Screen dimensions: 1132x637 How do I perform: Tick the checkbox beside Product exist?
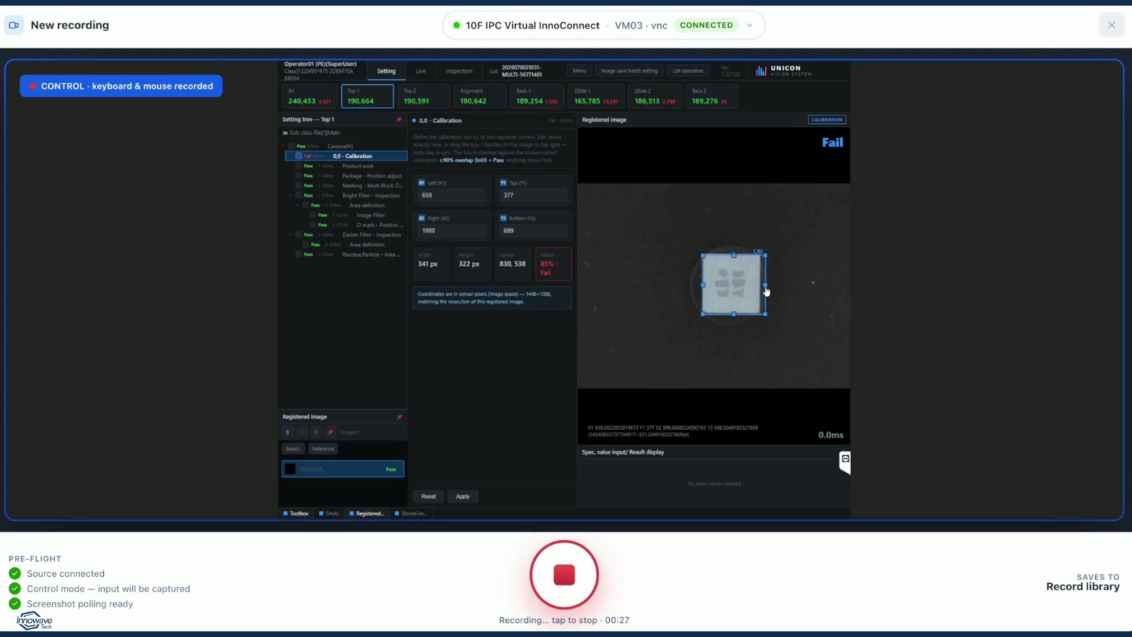(299, 166)
